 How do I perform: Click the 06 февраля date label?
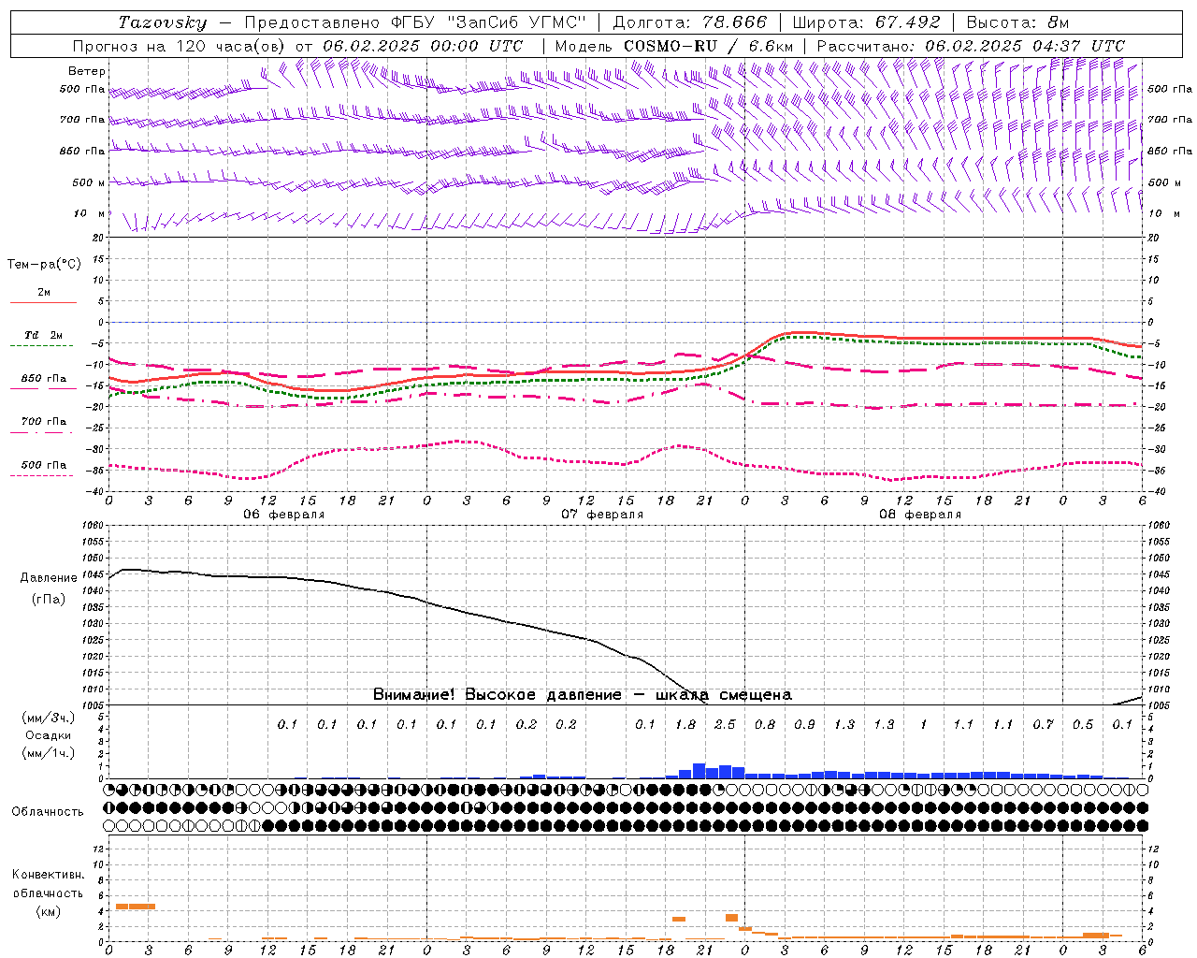click(x=284, y=515)
